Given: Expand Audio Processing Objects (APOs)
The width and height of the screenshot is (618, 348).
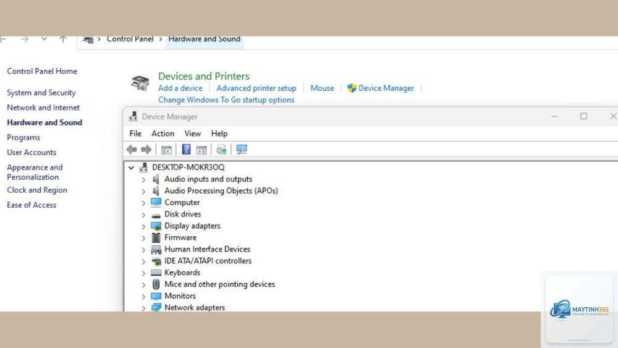Looking at the screenshot, I should coord(143,192).
